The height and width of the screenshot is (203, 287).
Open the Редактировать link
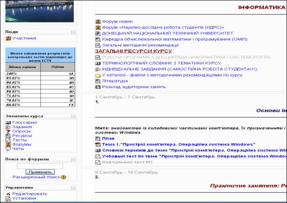point(29,194)
